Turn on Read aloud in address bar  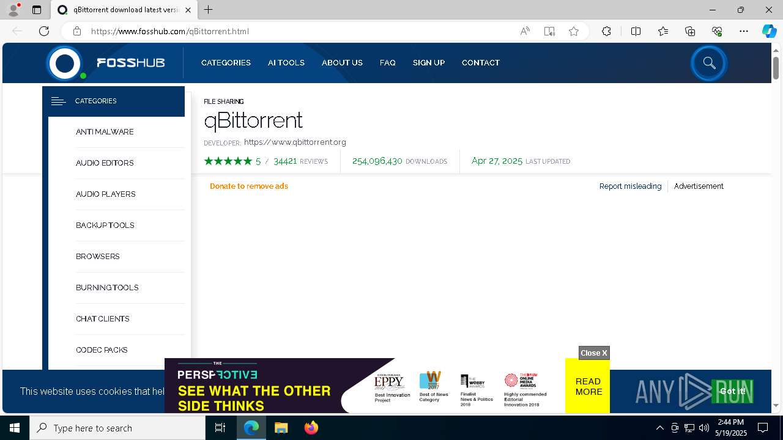click(525, 31)
